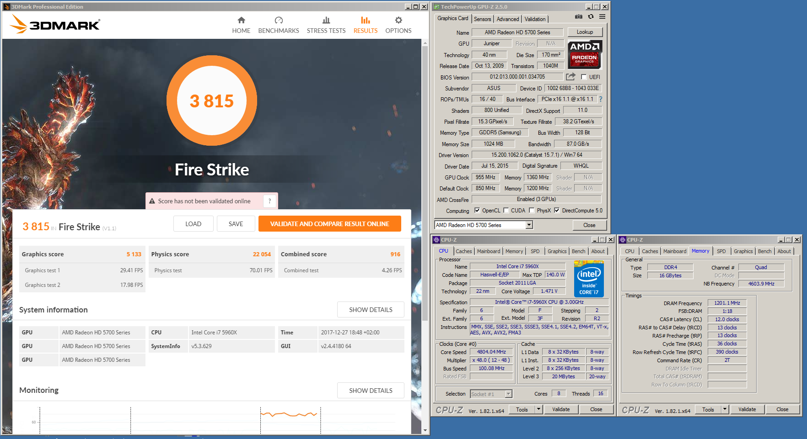Click the Lookup button in GPU-Z
This screenshot has width=807, height=439.
[585, 32]
